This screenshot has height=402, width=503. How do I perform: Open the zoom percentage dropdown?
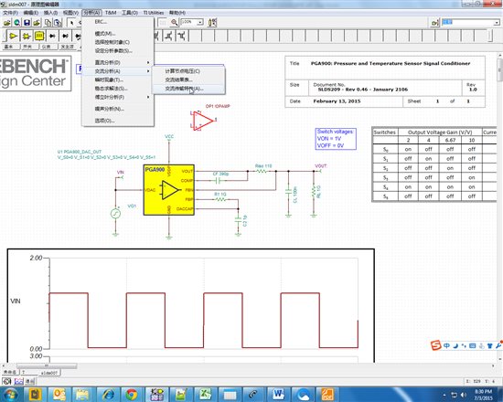200,22
